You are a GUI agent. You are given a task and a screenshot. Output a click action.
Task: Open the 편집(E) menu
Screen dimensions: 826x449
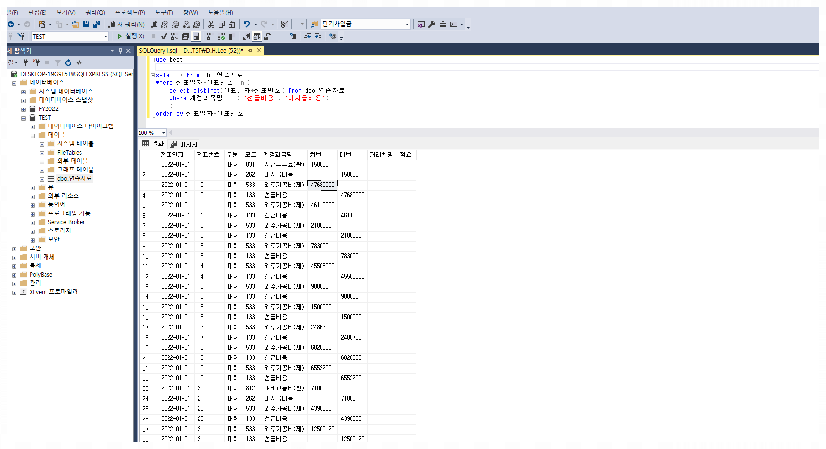click(x=37, y=12)
